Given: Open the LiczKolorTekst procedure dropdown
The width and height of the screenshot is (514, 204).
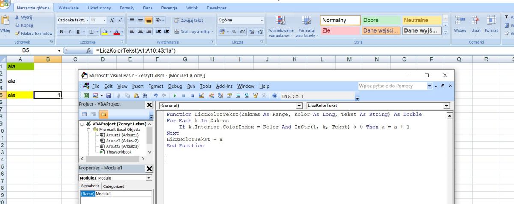Looking at the screenshot, I should pos(447,106).
